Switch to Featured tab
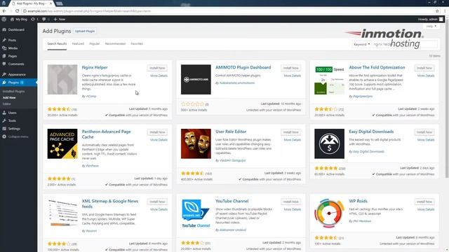449x252 pixels. click(78, 43)
